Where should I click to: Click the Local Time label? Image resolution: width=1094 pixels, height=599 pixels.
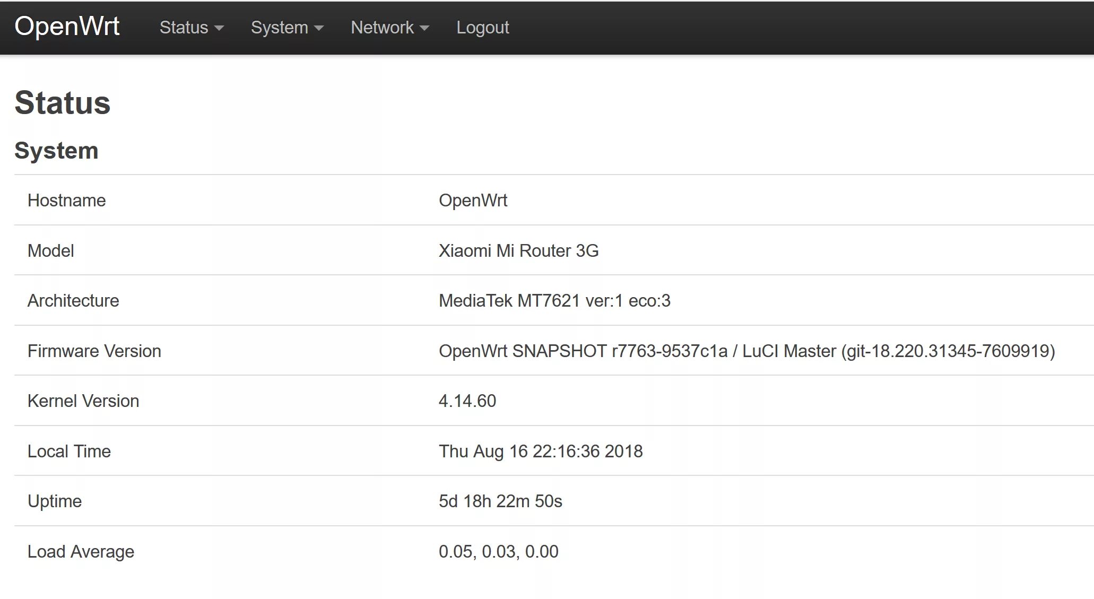(x=69, y=451)
